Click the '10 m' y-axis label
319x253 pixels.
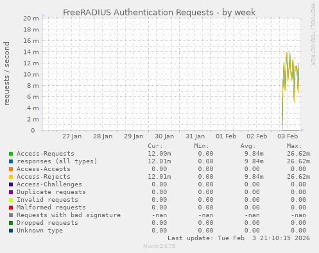click(31, 74)
